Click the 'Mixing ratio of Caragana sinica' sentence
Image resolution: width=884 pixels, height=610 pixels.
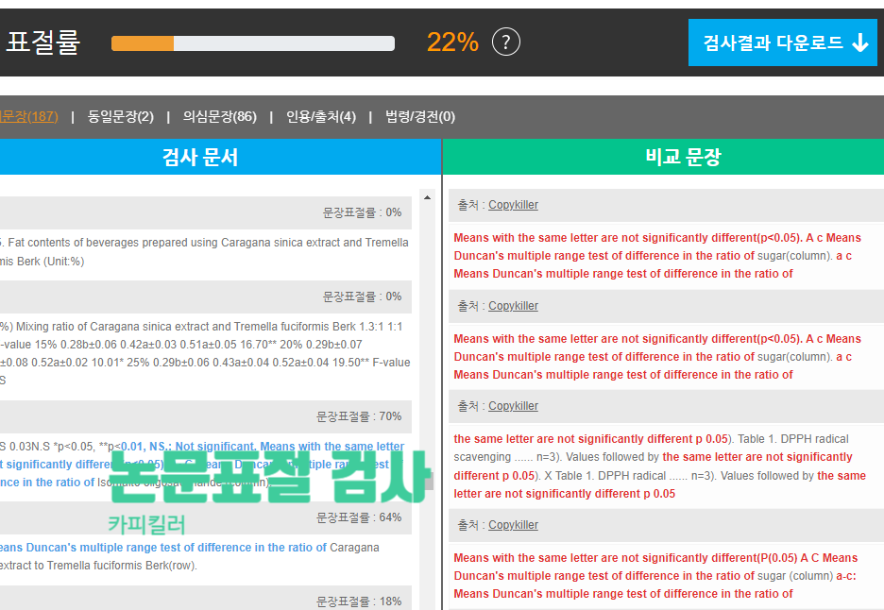205,353
